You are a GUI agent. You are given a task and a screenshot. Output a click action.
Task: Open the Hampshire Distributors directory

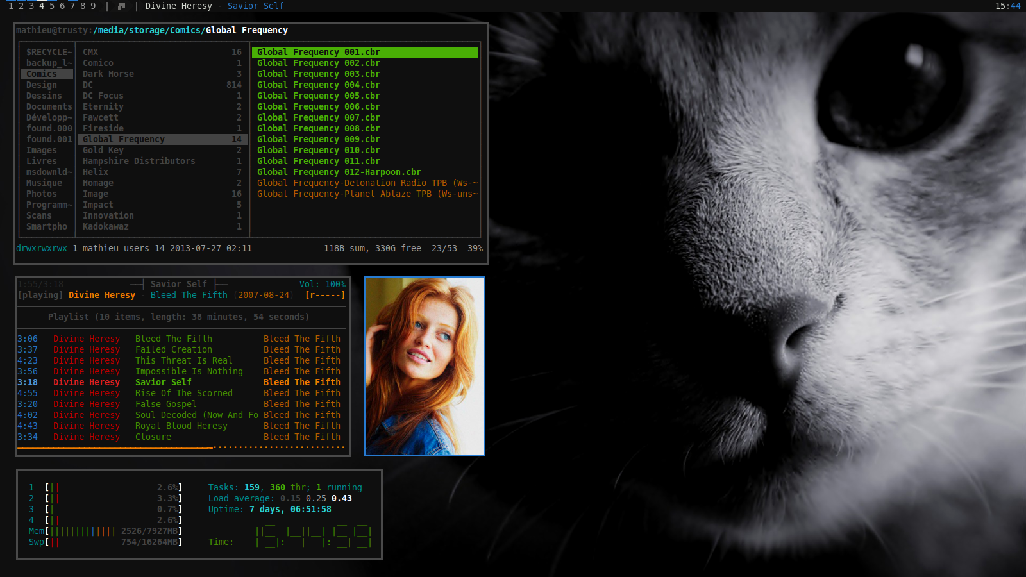pyautogui.click(x=162, y=161)
